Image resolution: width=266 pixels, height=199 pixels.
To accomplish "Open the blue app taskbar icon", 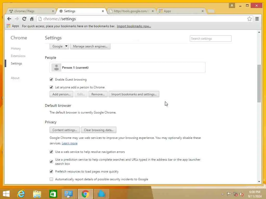I will (x=102, y=194).
